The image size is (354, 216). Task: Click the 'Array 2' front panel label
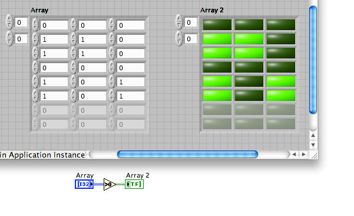(x=212, y=10)
